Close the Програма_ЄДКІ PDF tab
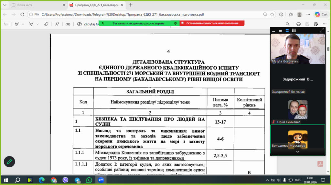Screen dimensions: 331x185 (x=122, y=5)
